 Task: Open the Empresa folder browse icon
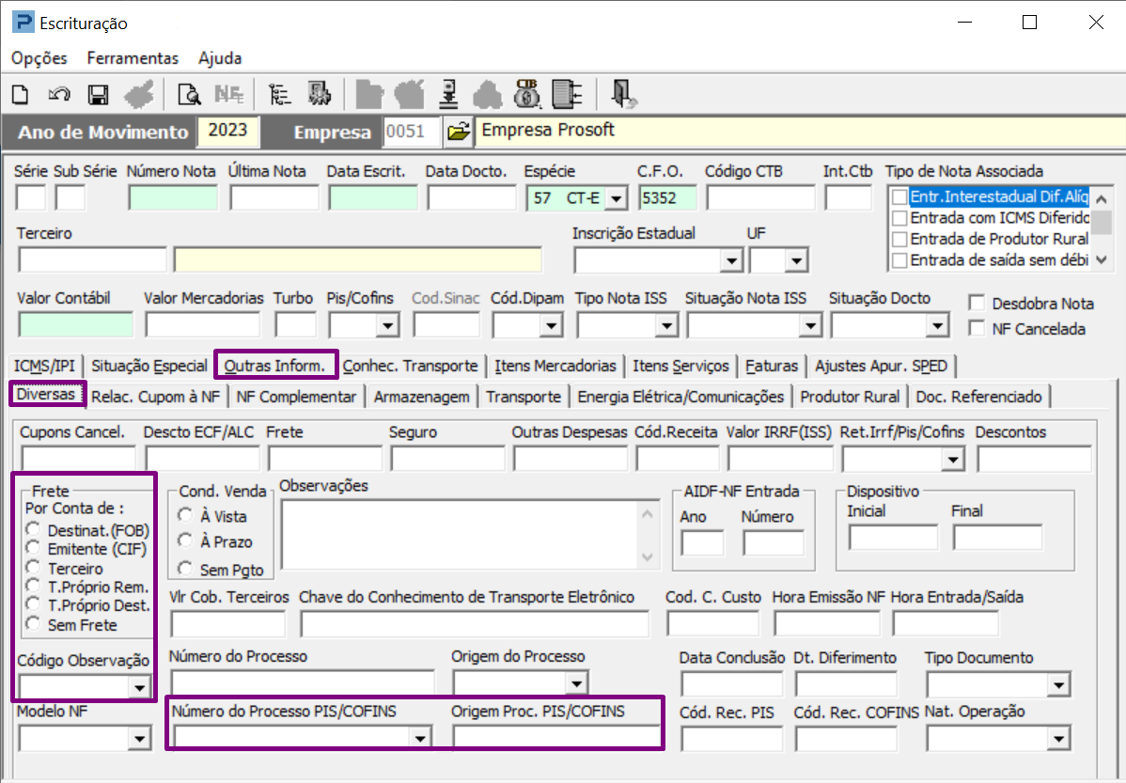coord(458,133)
